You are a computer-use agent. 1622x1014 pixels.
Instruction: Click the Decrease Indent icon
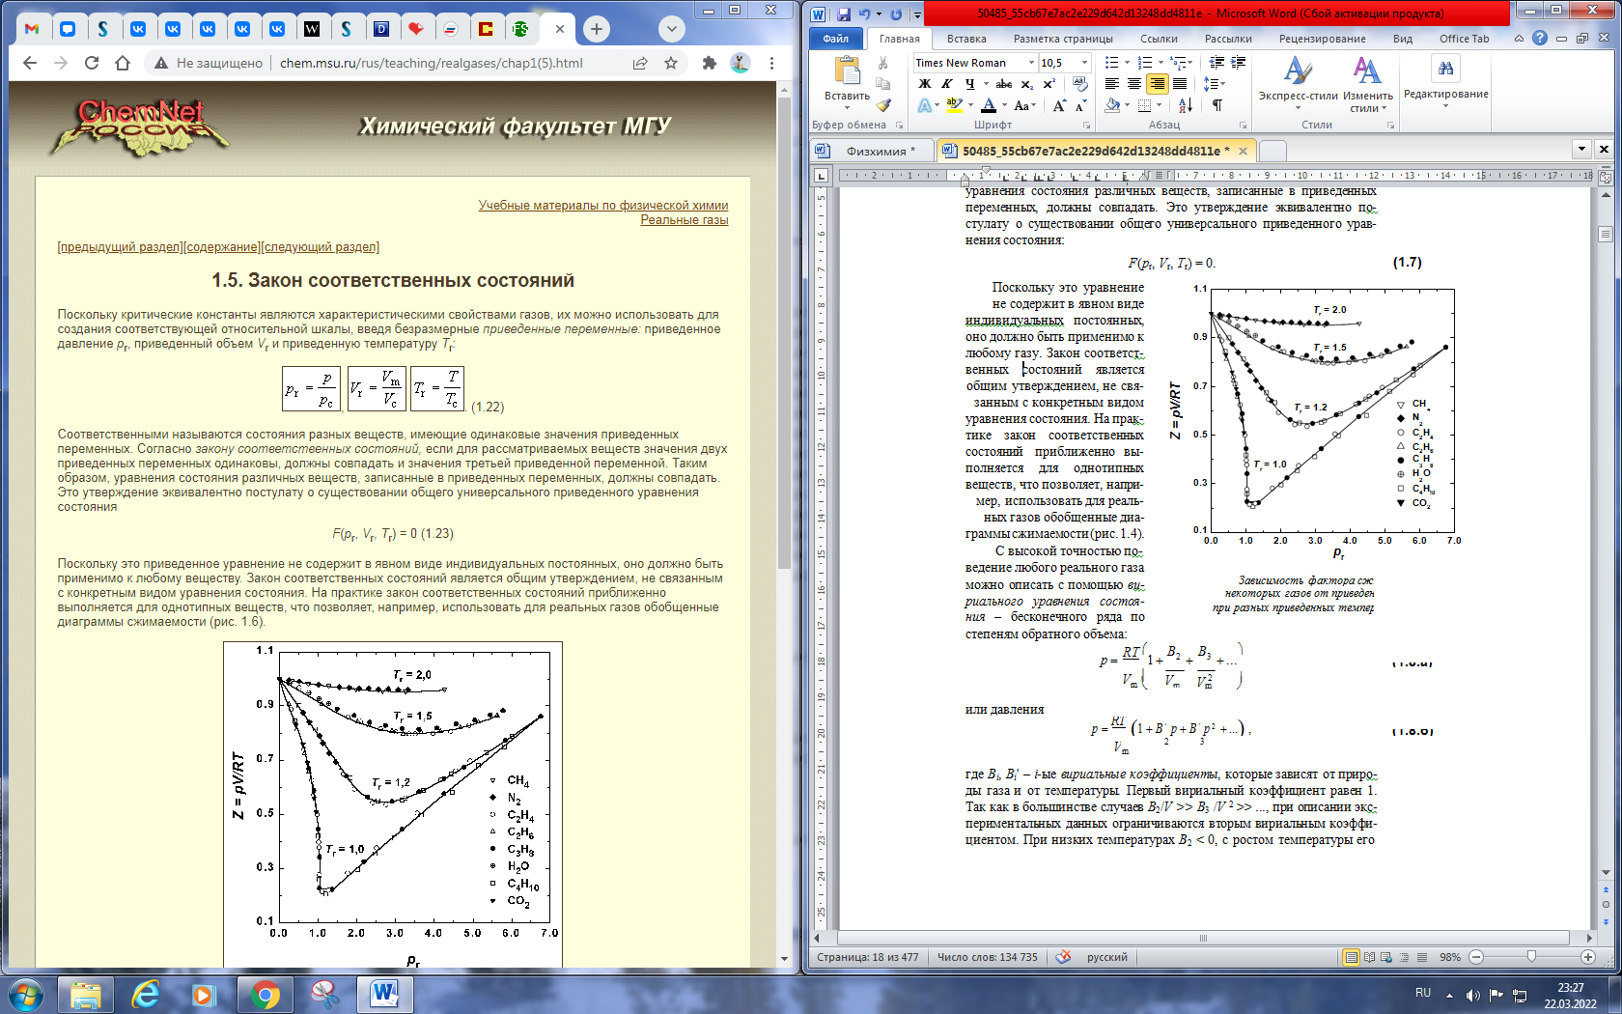(x=1216, y=63)
